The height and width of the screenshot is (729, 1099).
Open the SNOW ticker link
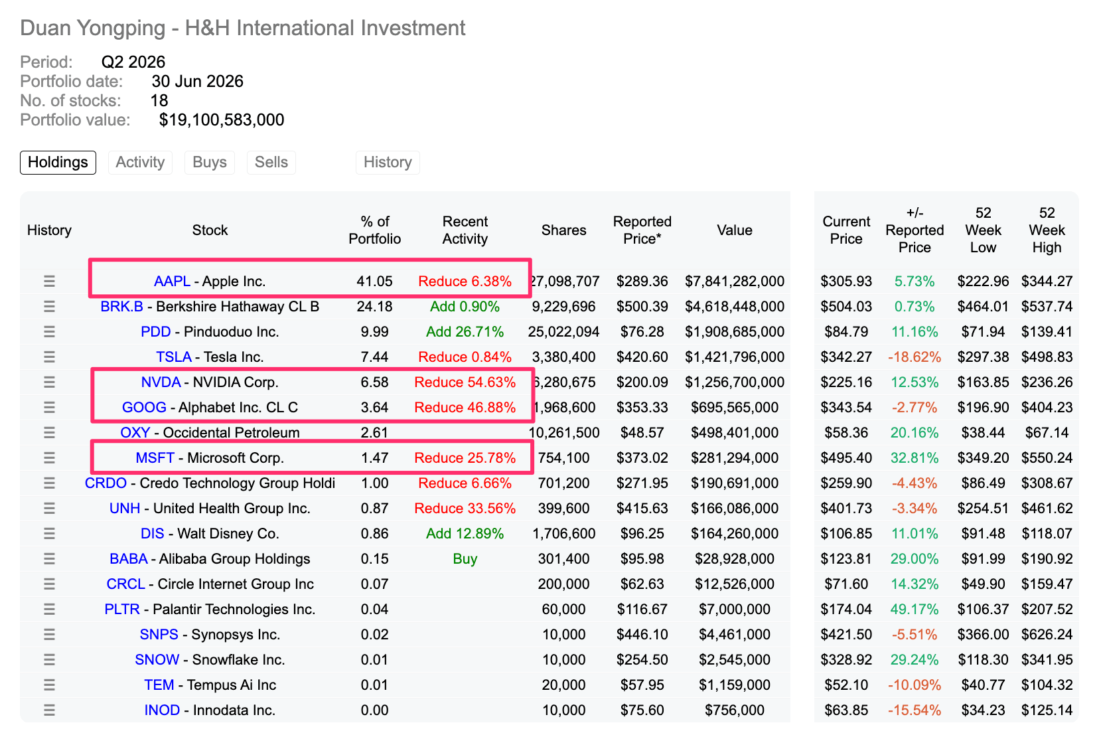(157, 660)
